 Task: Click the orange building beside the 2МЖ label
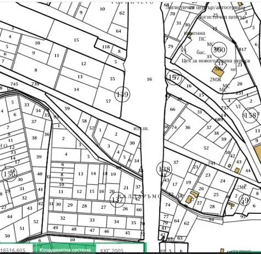click(x=218, y=71)
